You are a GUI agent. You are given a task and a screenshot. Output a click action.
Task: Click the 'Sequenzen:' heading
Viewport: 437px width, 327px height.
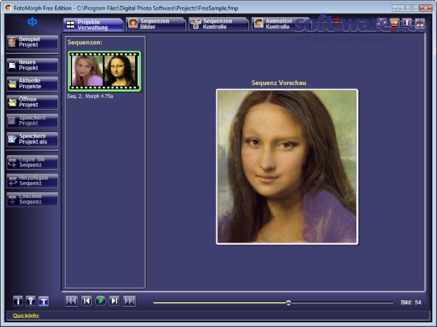[x=85, y=43]
